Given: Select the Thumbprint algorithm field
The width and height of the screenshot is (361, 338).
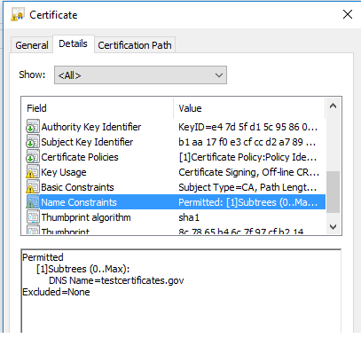Looking at the screenshot, I should [86, 217].
